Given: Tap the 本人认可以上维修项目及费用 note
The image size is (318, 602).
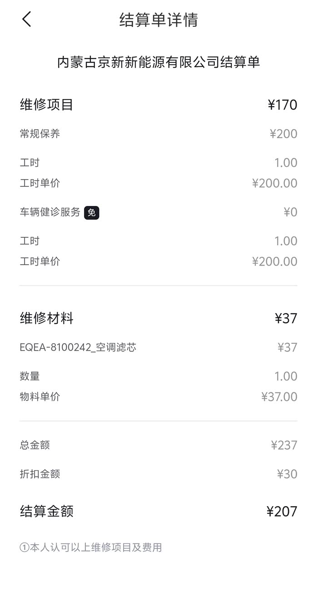Looking at the screenshot, I should (91, 547).
